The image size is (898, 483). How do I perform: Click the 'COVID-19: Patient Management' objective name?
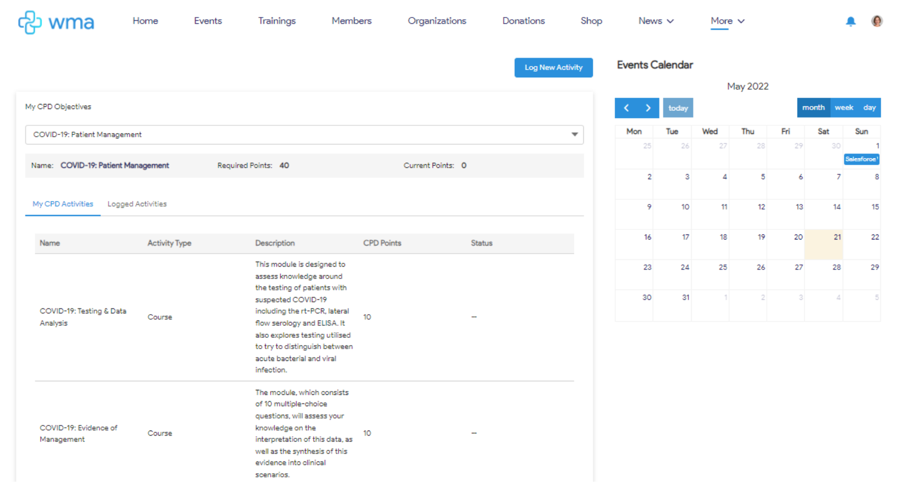point(115,166)
